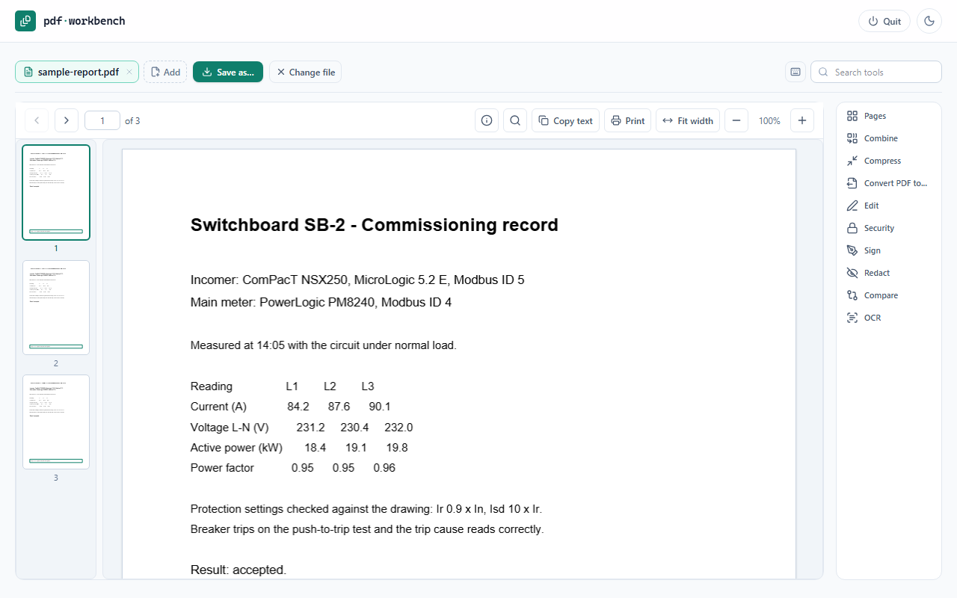This screenshot has width=957, height=598.
Task: Go to the next page arrow
Action: 67,120
